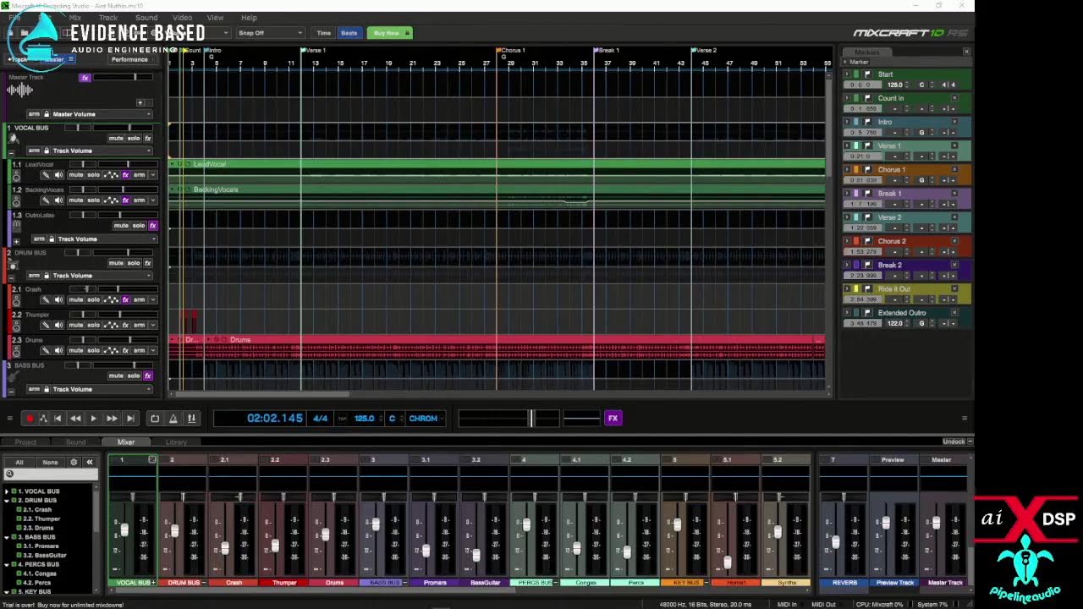Image resolution: width=1083 pixels, height=609 pixels.
Task: Click None in mixer track filter
Action: click(x=50, y=462)
